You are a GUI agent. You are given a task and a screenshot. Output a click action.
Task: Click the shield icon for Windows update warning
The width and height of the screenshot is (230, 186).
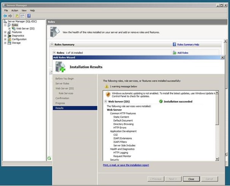point(108,95)
